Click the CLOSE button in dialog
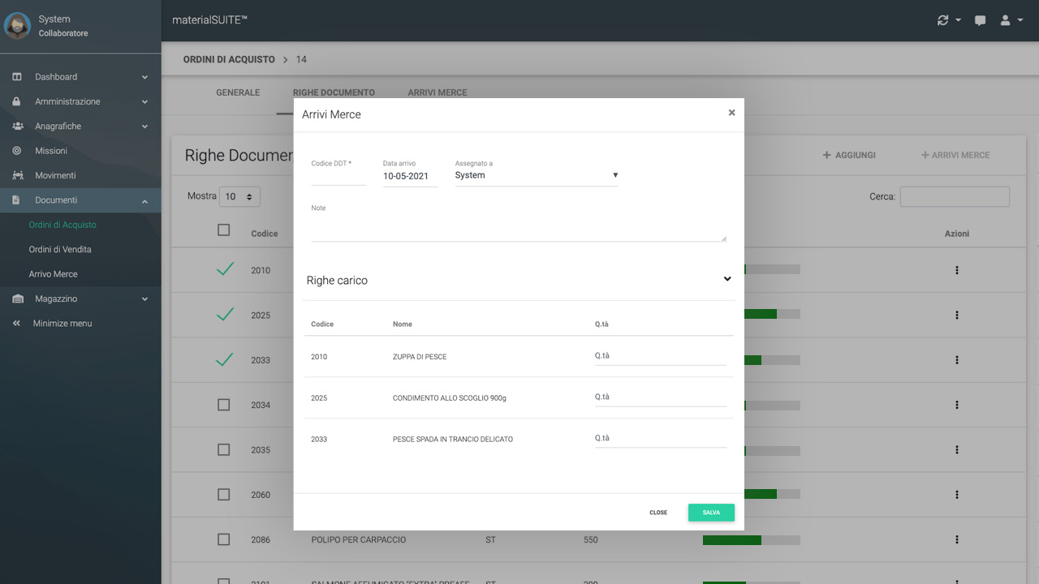The width and height of the screenshot is (1039, 584). (x=658, y=513)
